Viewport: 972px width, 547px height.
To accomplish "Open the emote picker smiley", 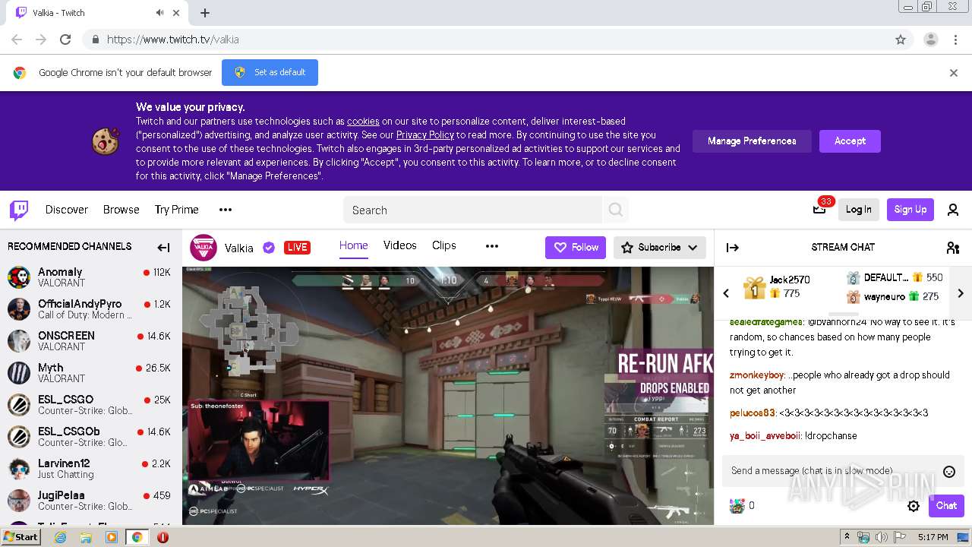I will (948, 472).
